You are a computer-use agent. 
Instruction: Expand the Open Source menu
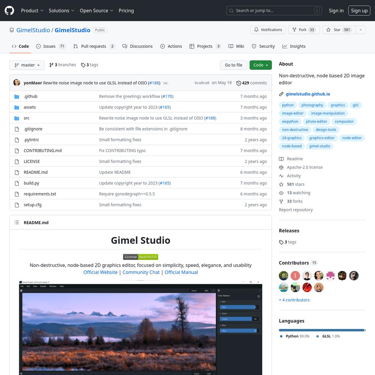(x=96, y=10)
